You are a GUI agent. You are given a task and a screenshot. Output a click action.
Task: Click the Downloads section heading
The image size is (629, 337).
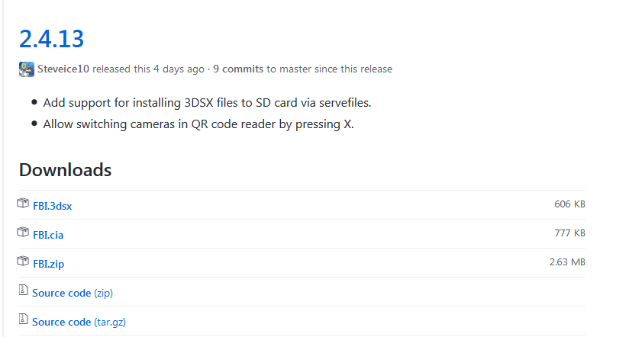click(65, 170)
